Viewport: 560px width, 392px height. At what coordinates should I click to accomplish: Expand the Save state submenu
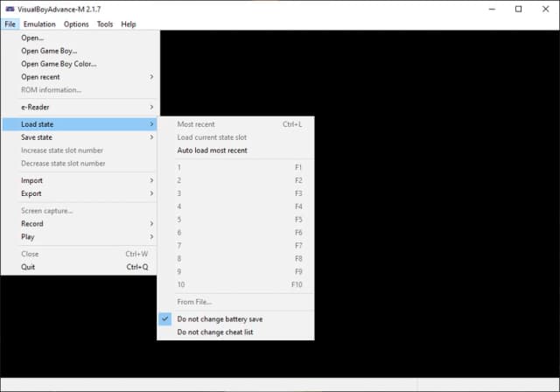pos(80,137)
